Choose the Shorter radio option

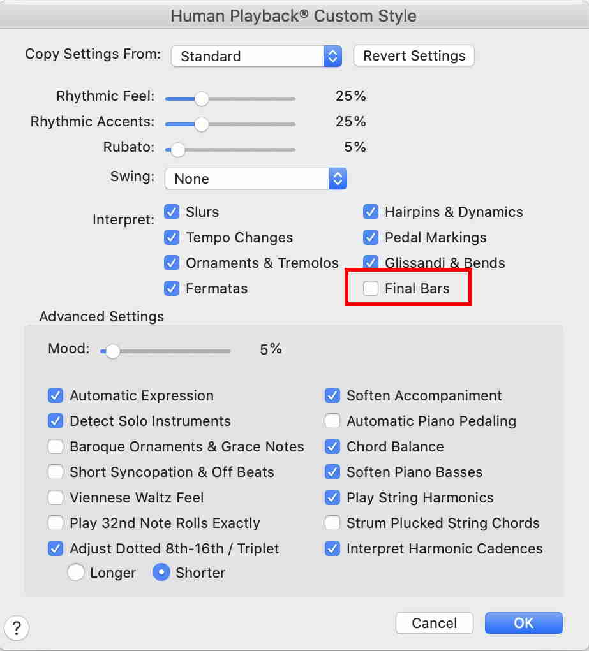coord(161,573)
